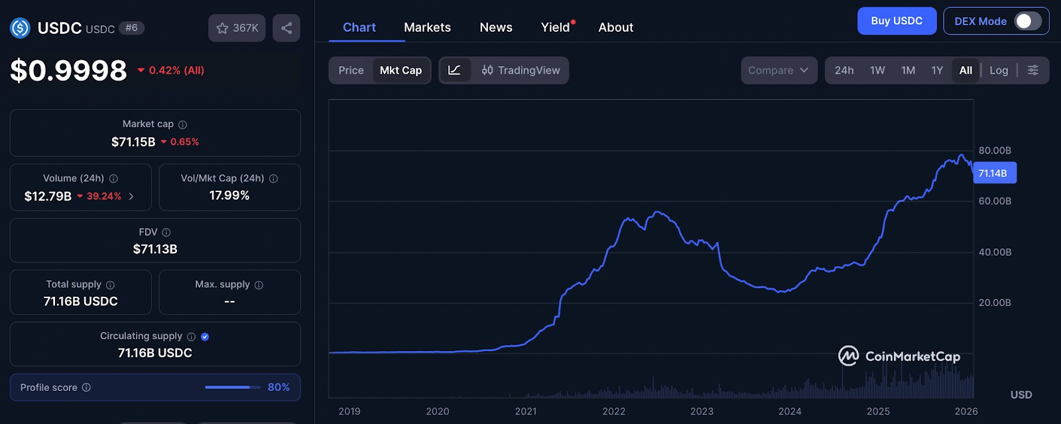
Task: Click the USDC coin logo icon
Action: pos(20,28)
